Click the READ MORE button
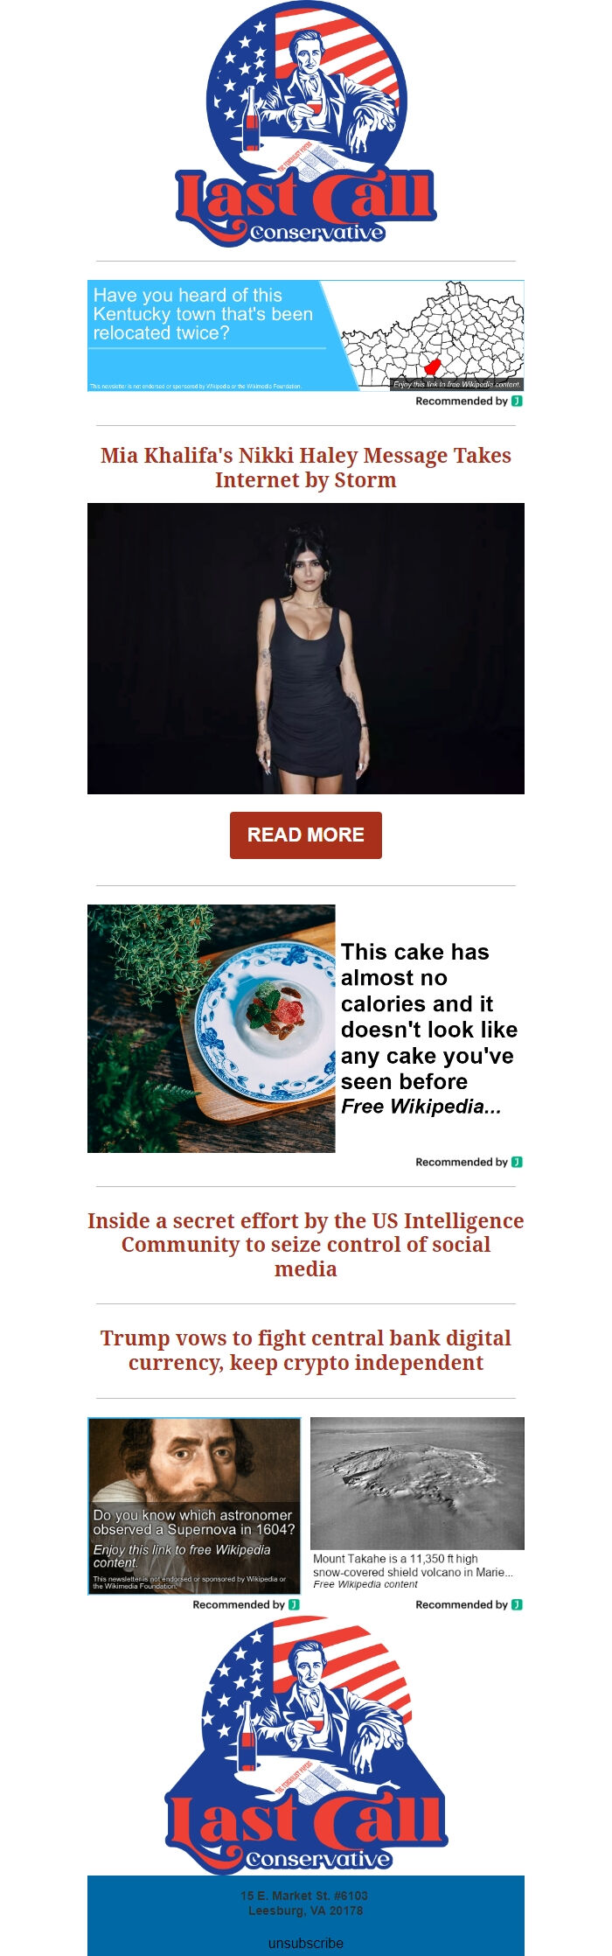The image size is (612, 1956). [306, 835]
